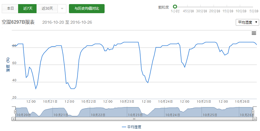Click the 与历史均值对比 button
260x131 pixels.
(x=87, y=8)
